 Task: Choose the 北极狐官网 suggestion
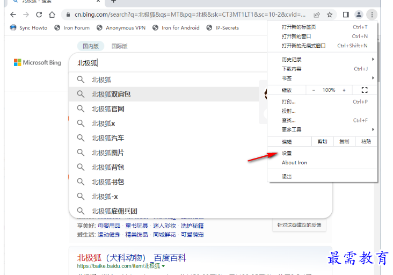(x=164, y=109)
